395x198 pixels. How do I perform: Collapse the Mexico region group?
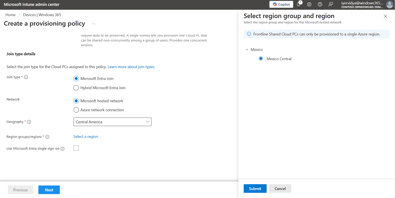(x=247, y=49)
